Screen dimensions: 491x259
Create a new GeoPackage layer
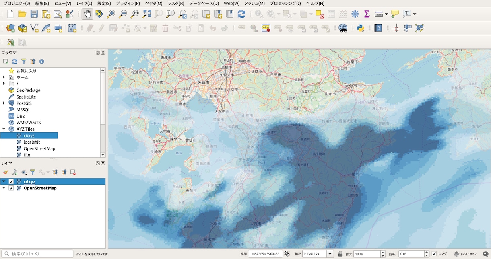click(23, 28)
